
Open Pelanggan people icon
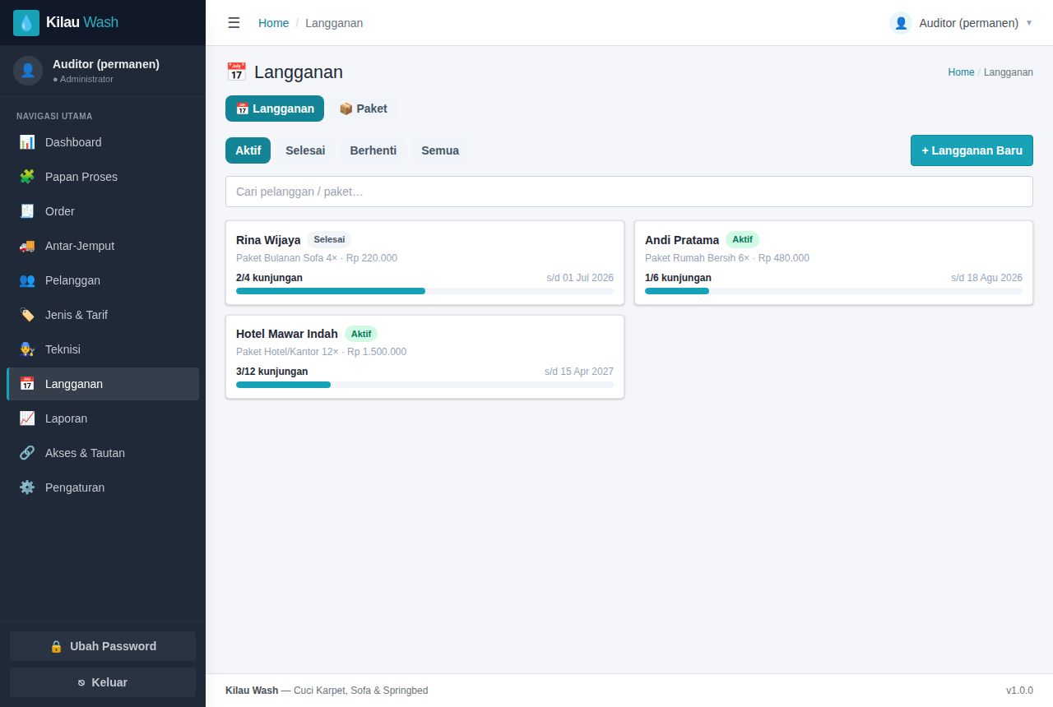(x=27, y=280)
